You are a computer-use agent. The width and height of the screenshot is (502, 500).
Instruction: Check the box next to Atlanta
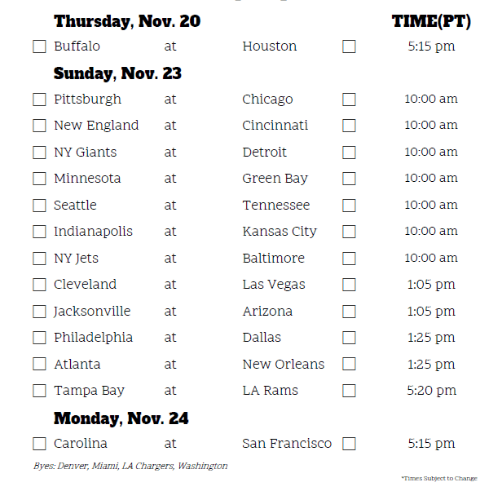click(x=39, y=365)
